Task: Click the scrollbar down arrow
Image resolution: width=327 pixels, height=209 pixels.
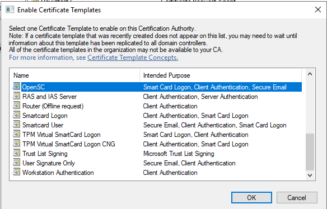Action: pyautogui.click(x=310, y=175)
